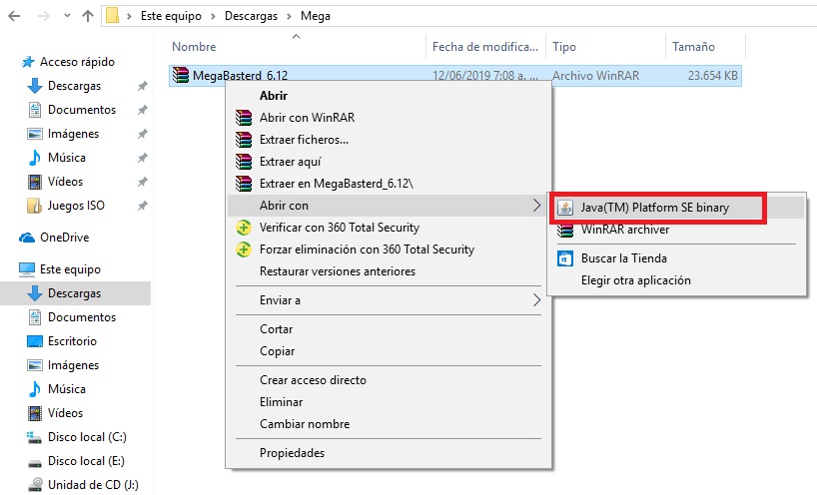Open Juegos ISO folder in sidebar
This screenshot has height=495, width=817.
pos(76,206)
